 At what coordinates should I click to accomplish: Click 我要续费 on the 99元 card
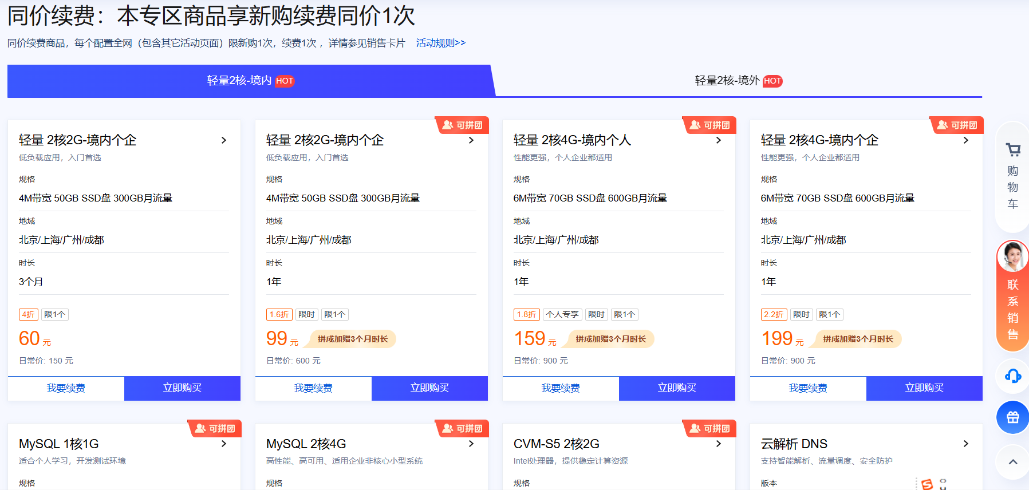tap(313, 388)
